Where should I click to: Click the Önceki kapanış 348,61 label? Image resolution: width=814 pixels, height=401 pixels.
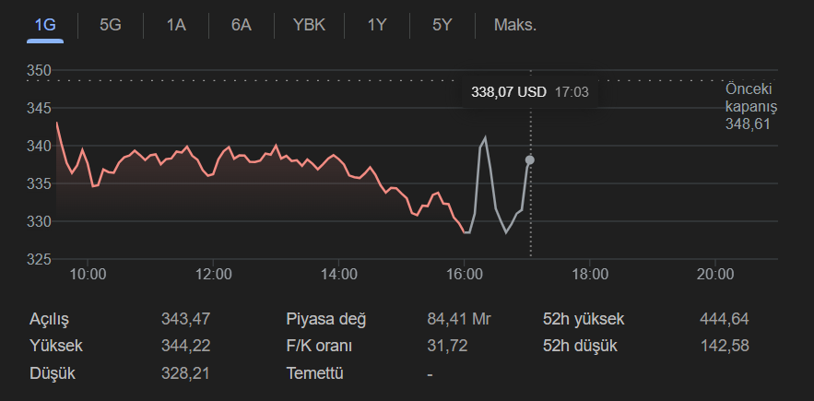click(750, 107)
